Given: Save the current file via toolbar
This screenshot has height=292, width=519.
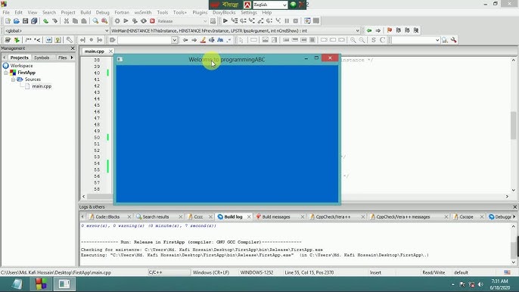Looking at the screenshot, I should (25, 21).
